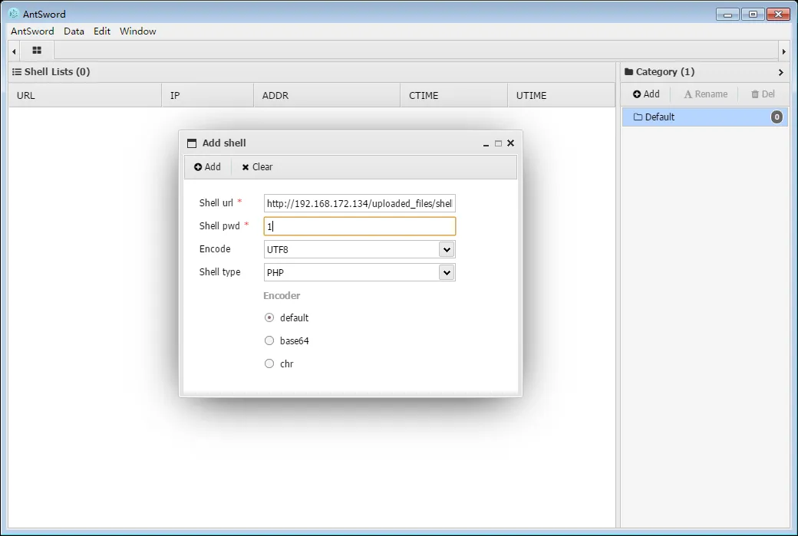Click the Del category trash button
Viewport: 798px width, 536px height.
(763, 94)
